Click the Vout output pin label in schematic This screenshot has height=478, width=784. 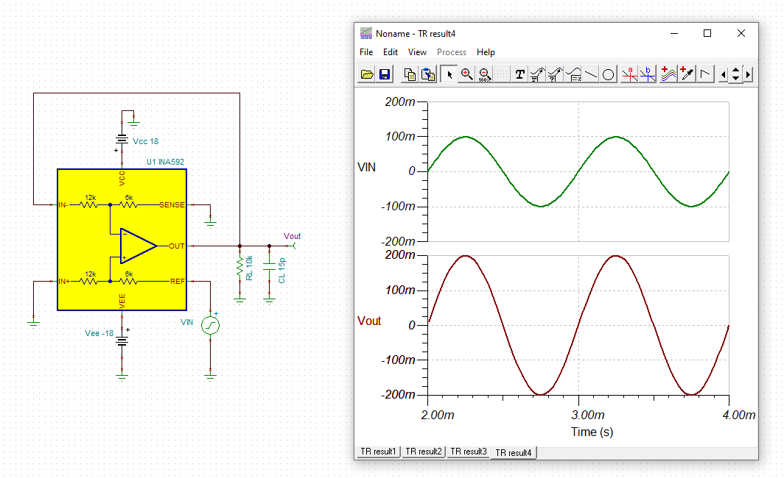click(292, 236)
